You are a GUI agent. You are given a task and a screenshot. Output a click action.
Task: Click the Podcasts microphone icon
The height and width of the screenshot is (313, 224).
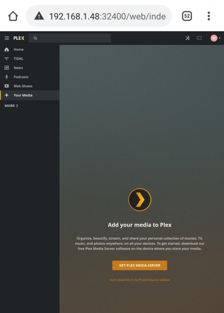[x=7, y=77]
